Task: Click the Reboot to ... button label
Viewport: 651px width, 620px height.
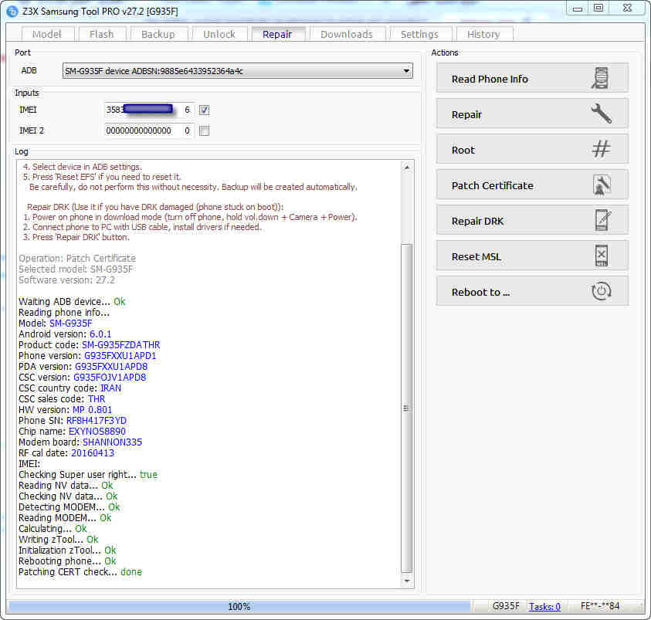Action: pos(480,292)
